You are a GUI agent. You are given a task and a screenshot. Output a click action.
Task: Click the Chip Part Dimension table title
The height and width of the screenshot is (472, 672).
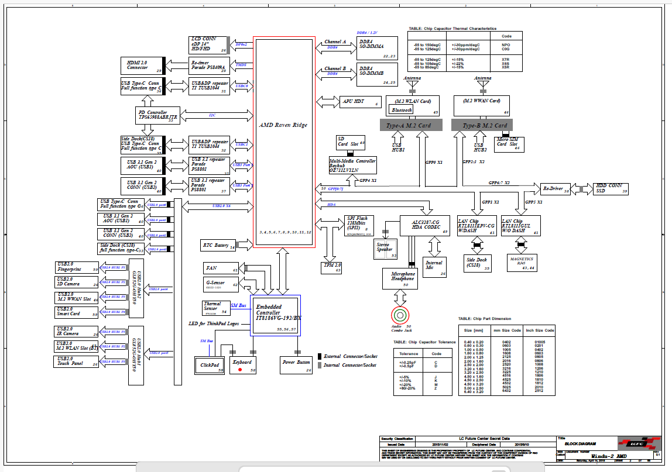(x=484, y=319)
